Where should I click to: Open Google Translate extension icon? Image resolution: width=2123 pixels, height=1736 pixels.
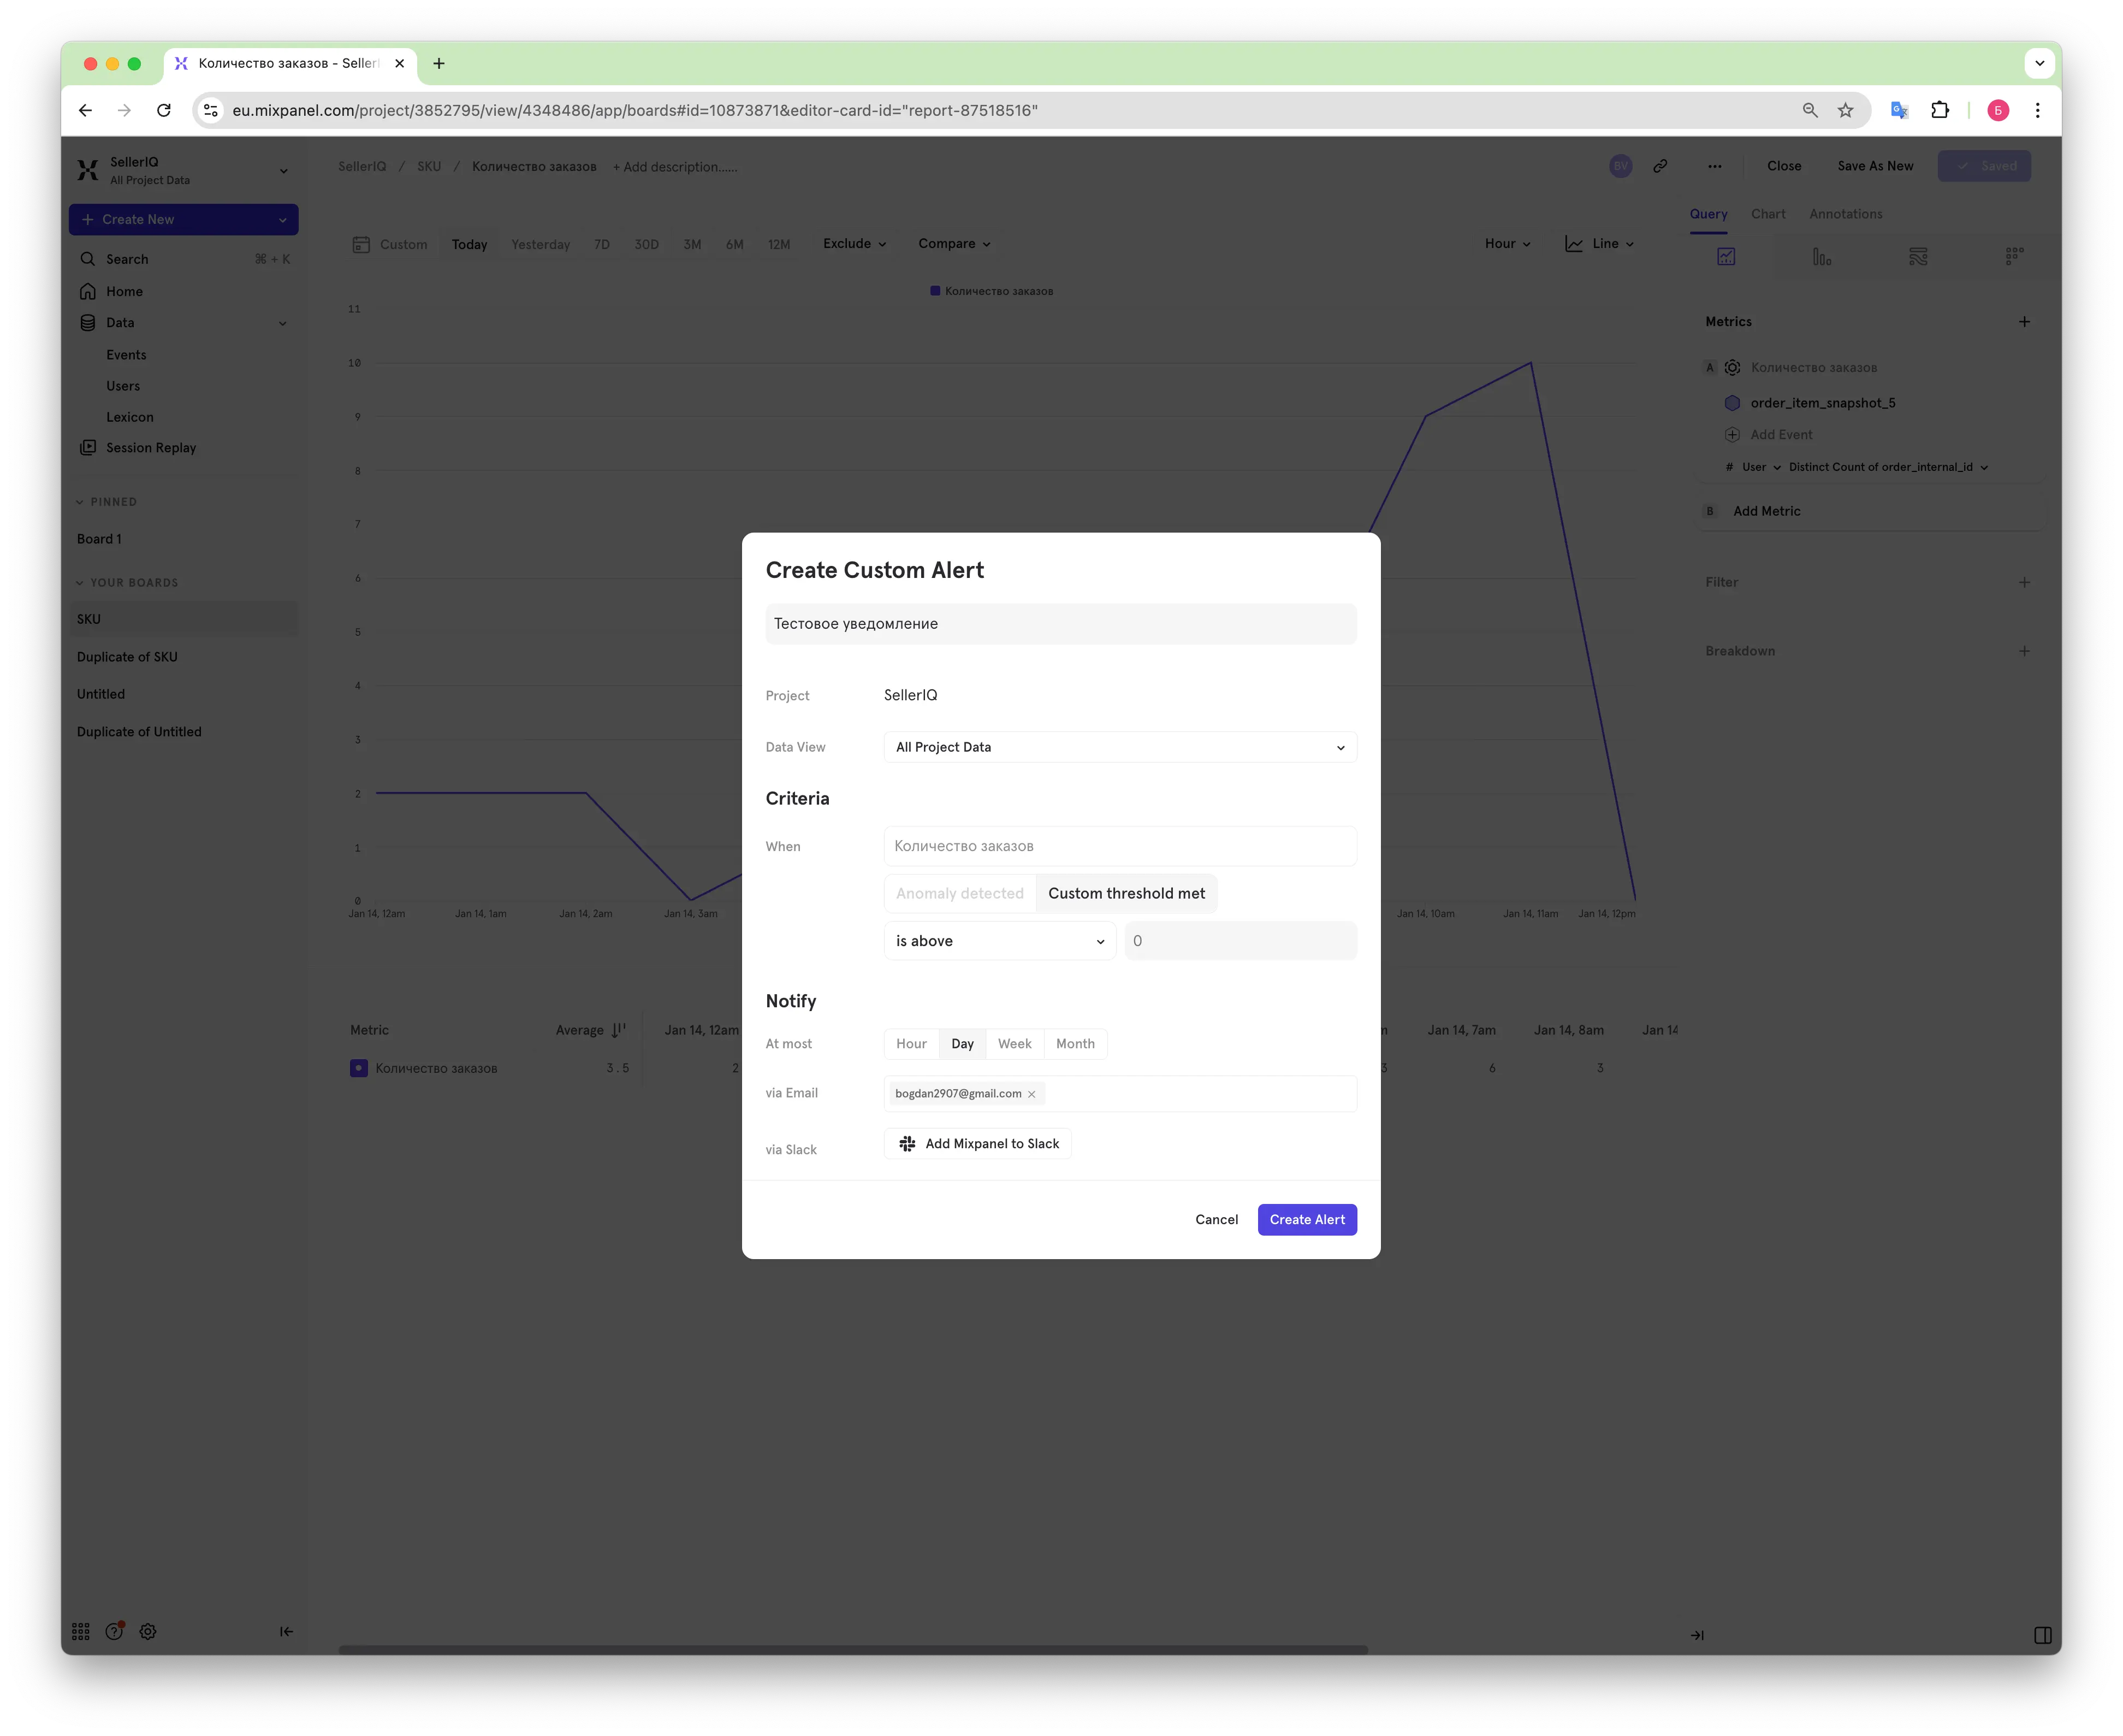pos(1899,110)
